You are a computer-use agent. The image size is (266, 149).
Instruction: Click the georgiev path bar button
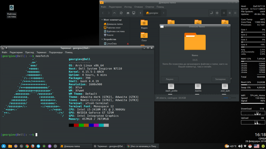click(152, 13)
